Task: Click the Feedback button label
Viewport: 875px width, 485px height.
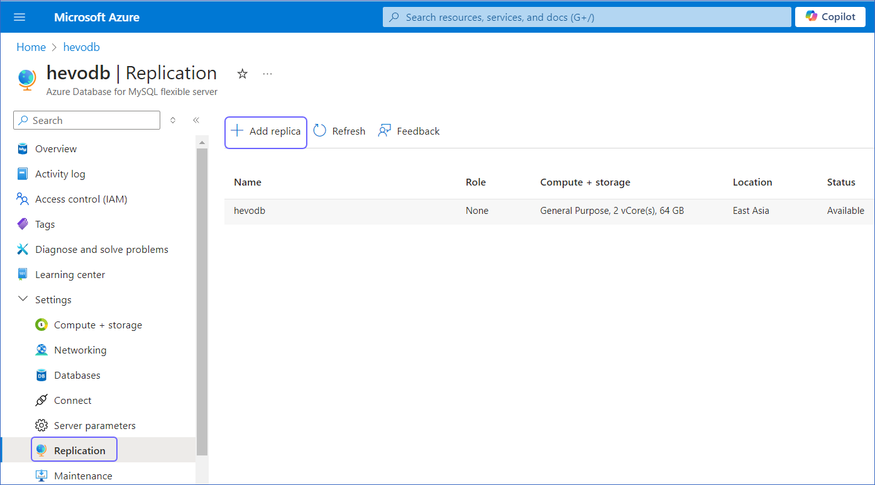Action: coord(418,131)
